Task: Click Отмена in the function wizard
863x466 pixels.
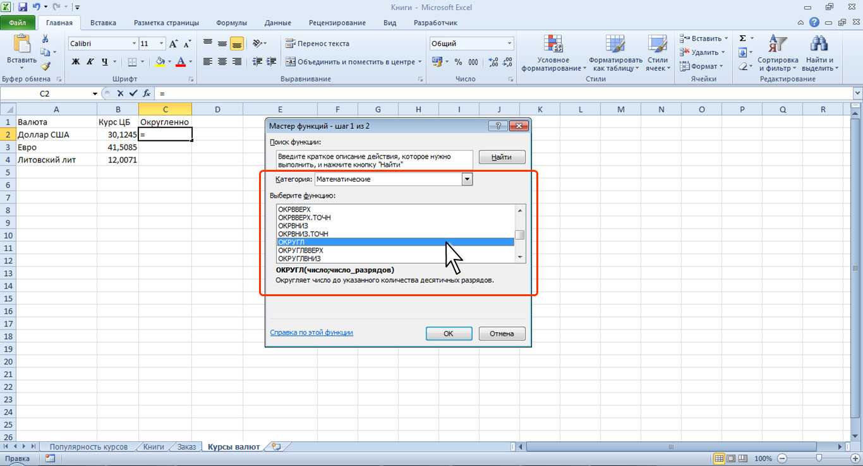Action: [x=502, y=333]
